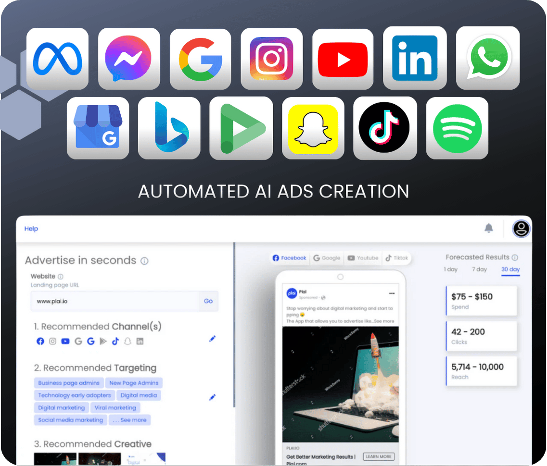This screenshot has width=547, height=466.
Task: Select the TikTok icon tile
Action: pyautogui.click(x=384, y=128)
